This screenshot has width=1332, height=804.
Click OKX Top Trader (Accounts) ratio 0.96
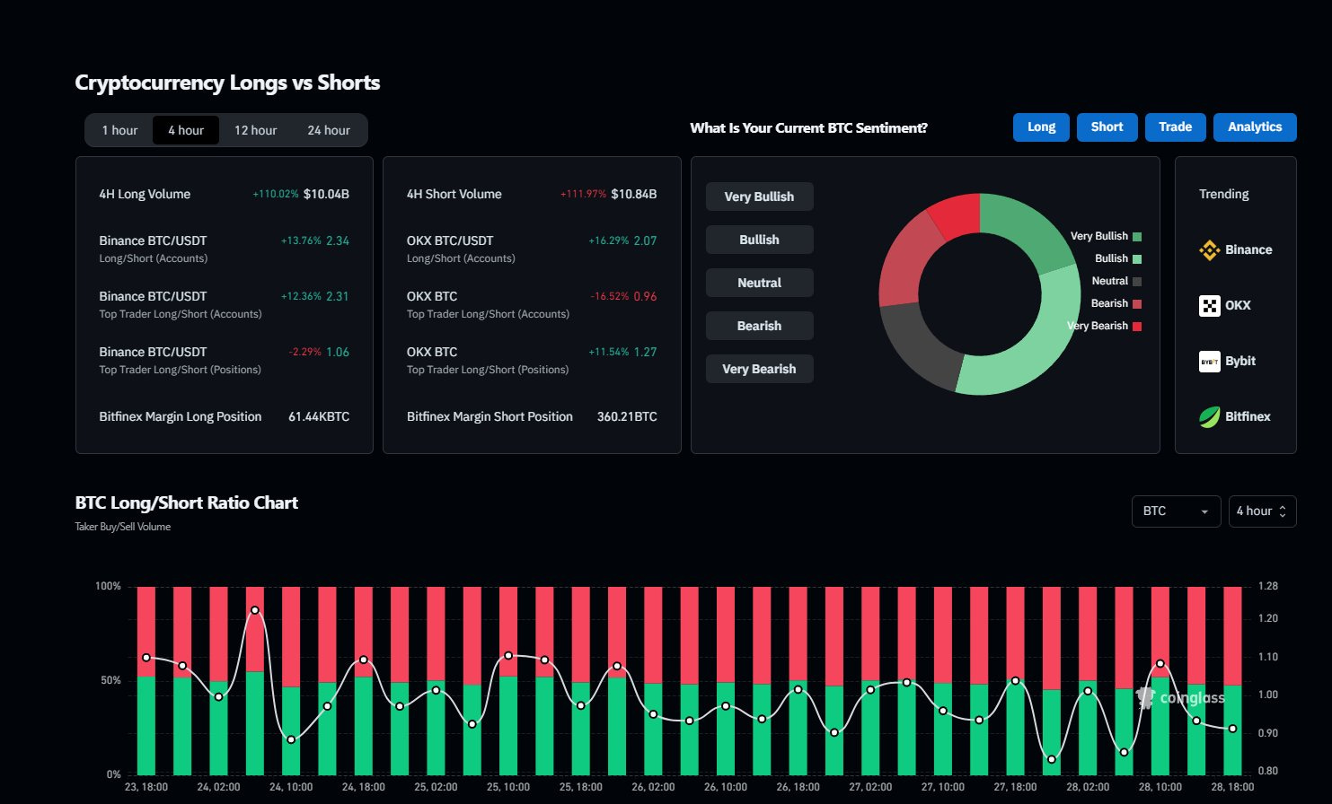(645, 297)
